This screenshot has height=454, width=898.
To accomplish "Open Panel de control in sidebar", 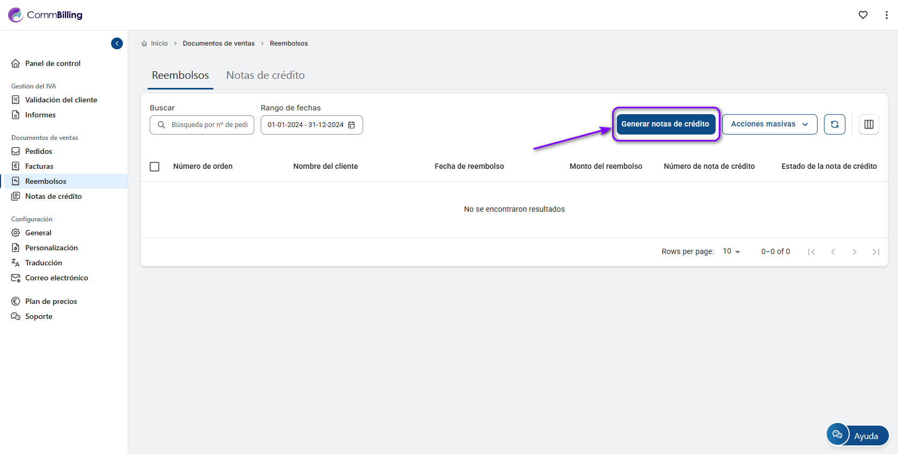I will 53,63.
